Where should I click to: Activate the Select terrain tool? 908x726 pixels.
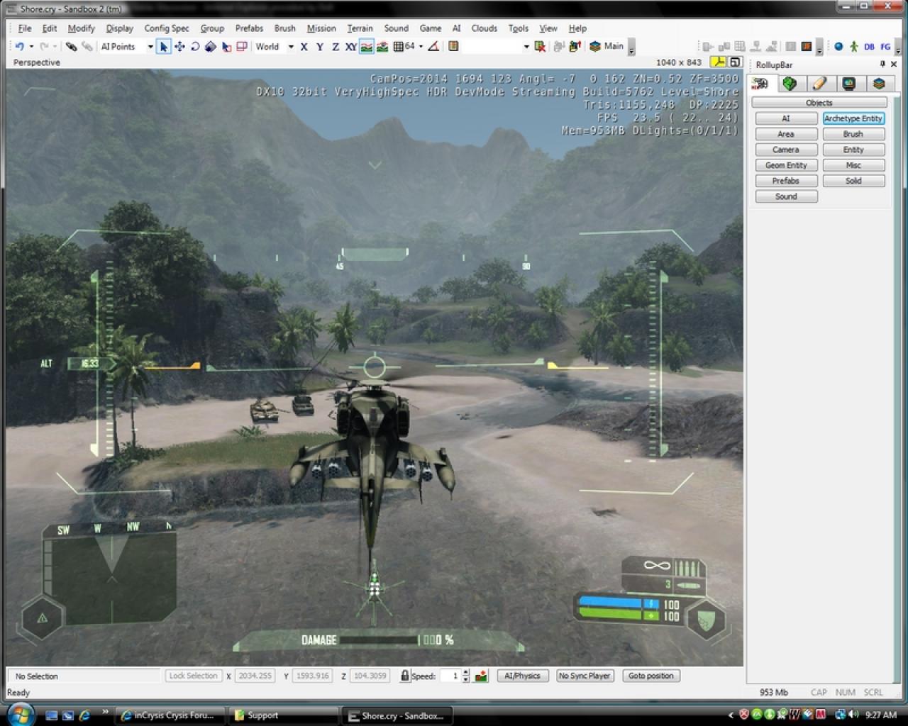pyautogui.click(x=226, y=47)
